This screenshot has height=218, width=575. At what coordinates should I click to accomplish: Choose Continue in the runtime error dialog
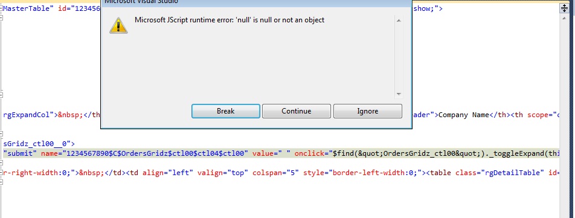point(297,111)
